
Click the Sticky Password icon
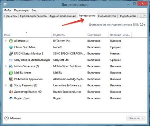coord(11,86)
